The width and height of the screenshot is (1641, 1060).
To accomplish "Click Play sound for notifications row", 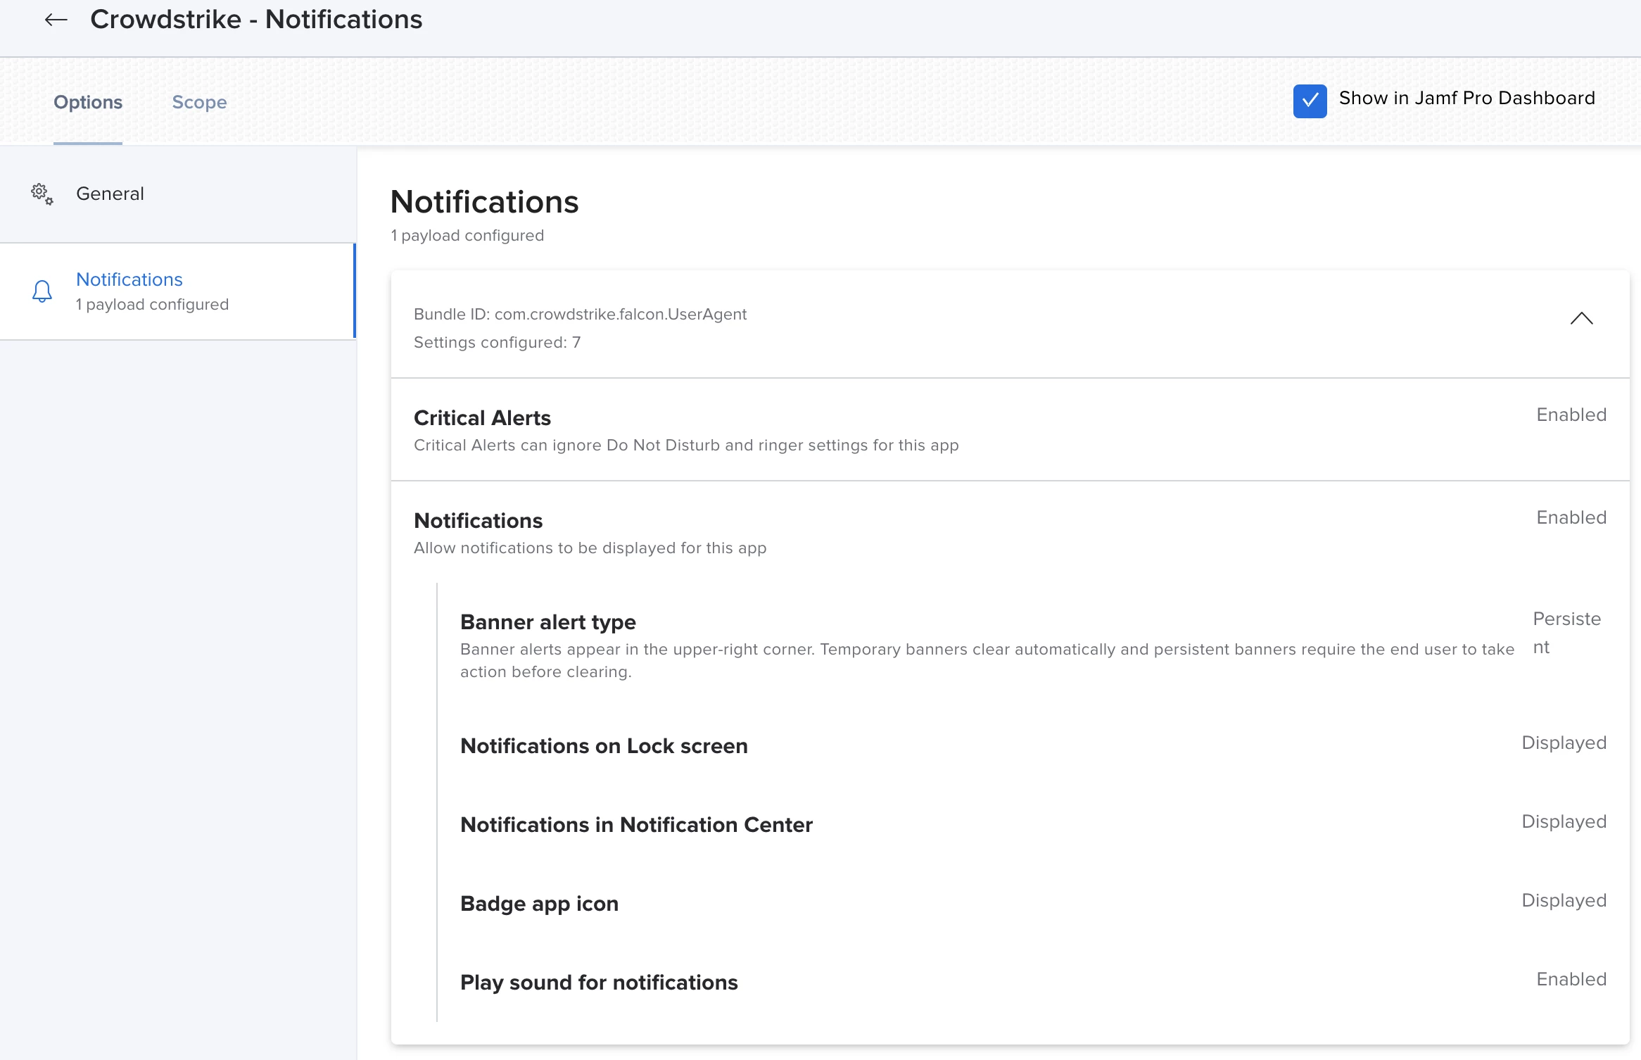I will [599, 983].
